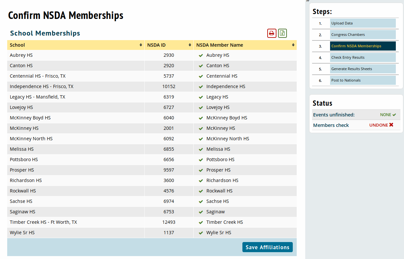Image resolution: width=404 pixels, height=259 pixels.
Task: Sort by the NSDA ID column arrows
Action: (190, 45)
